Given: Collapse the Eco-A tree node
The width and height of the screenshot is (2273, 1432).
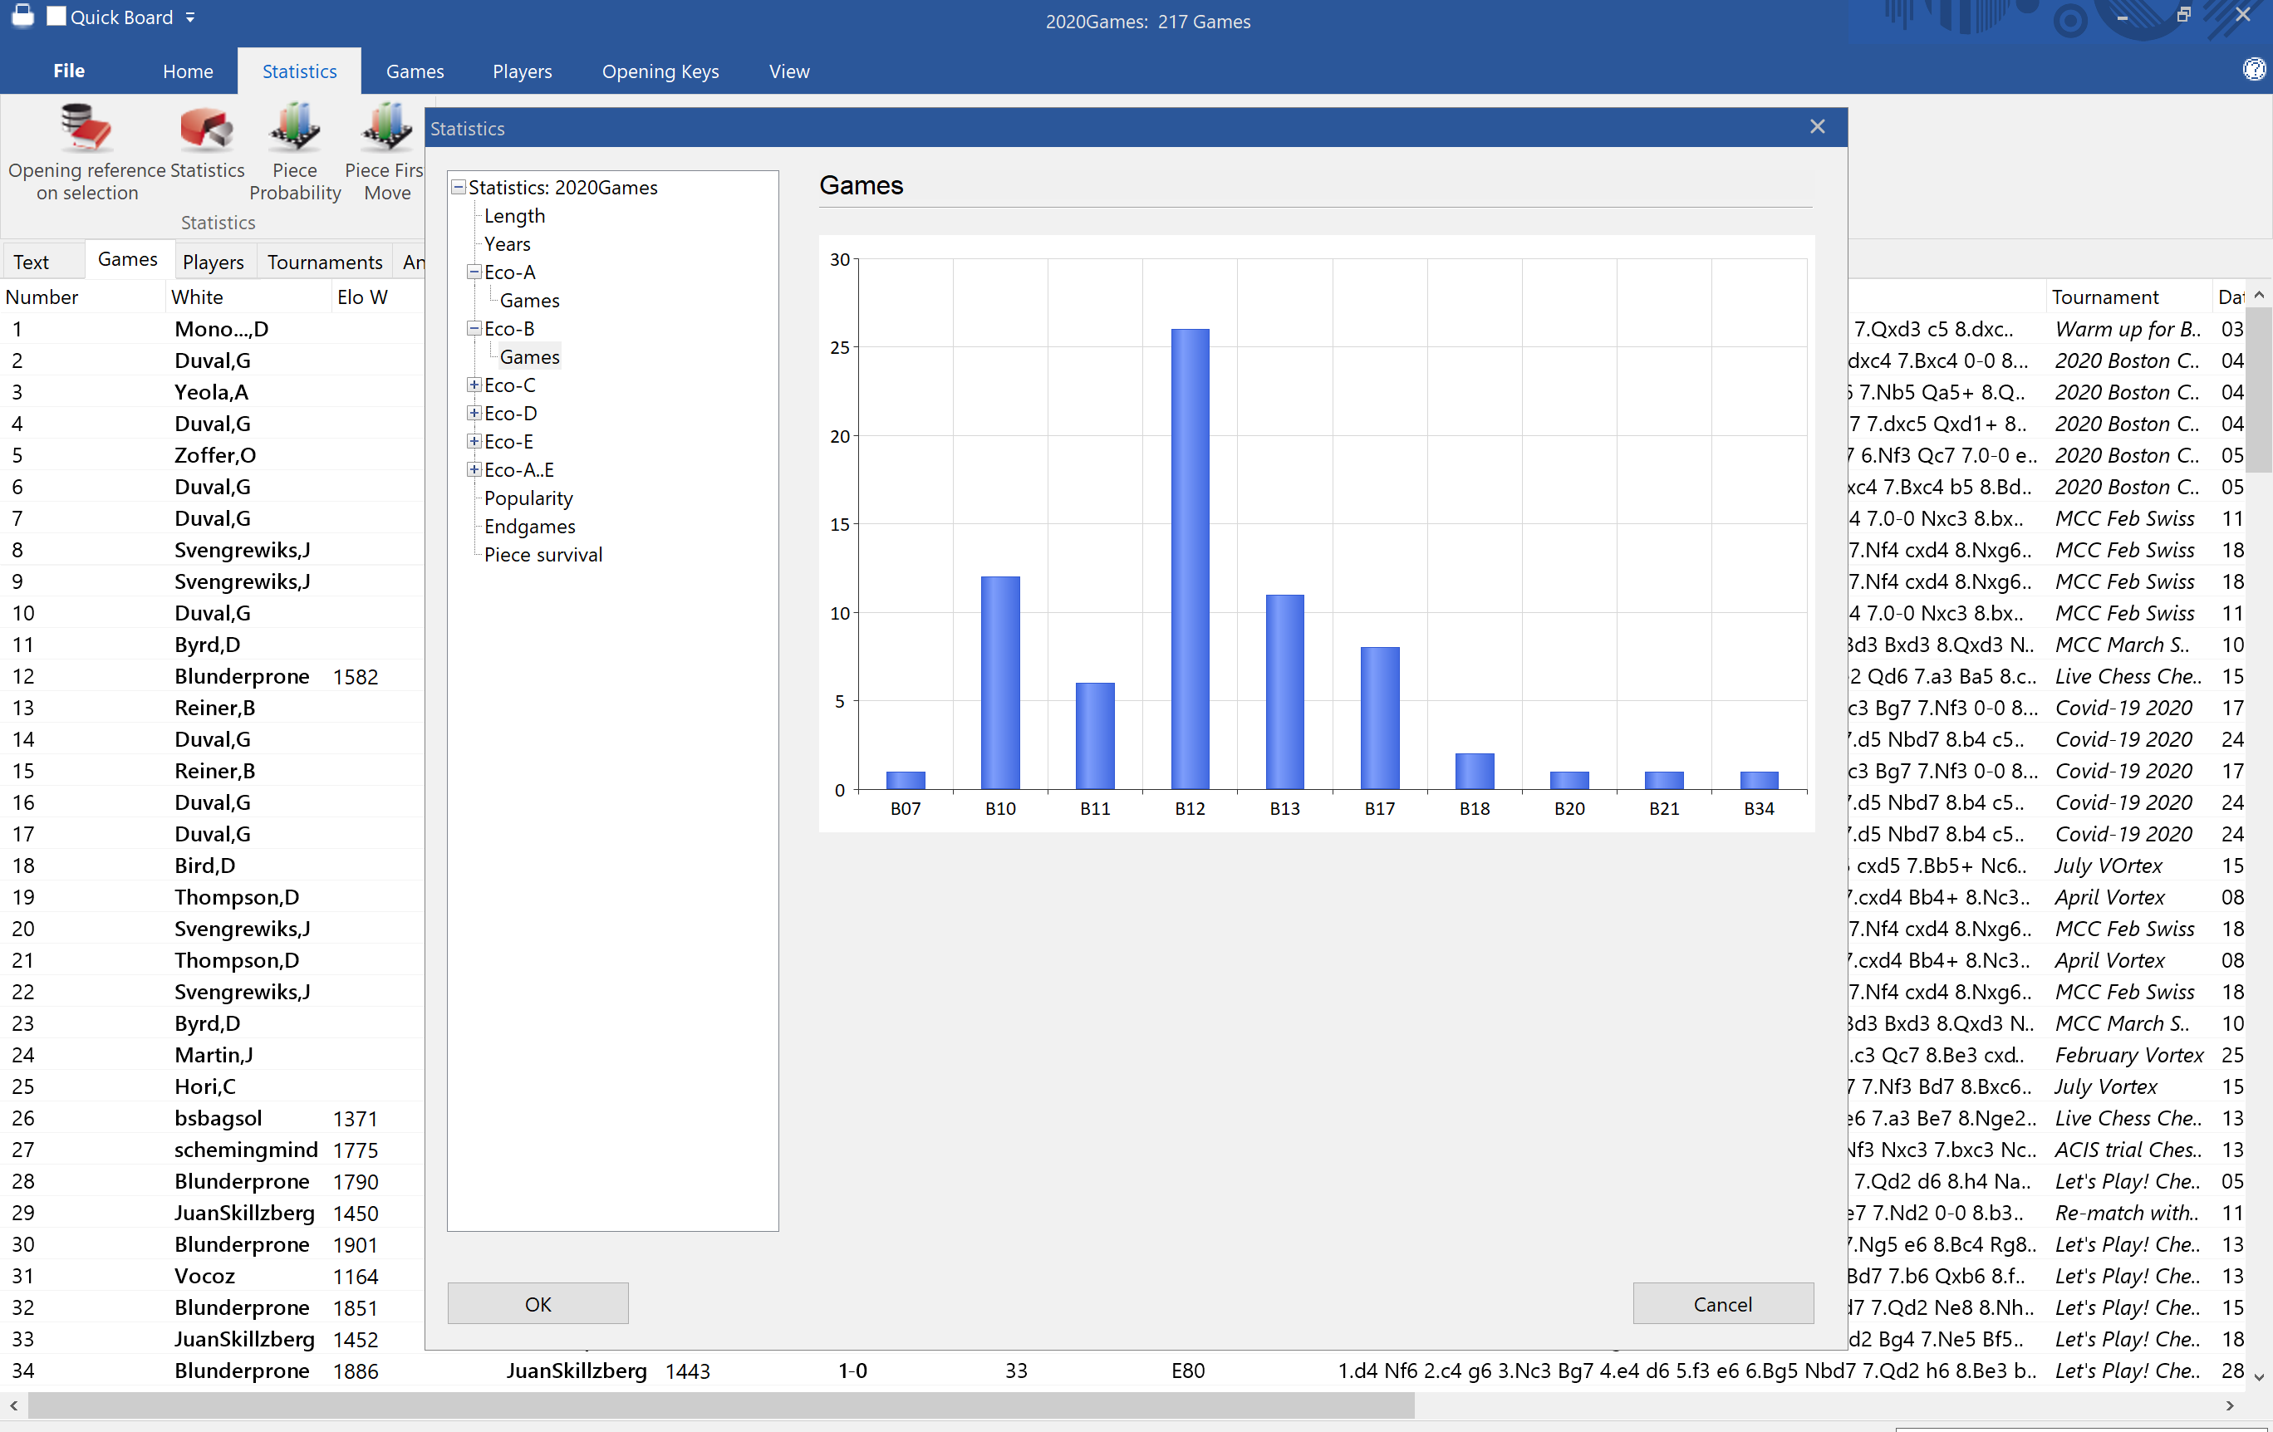Looking at the screenshot, I should click(x=474, y=272).
